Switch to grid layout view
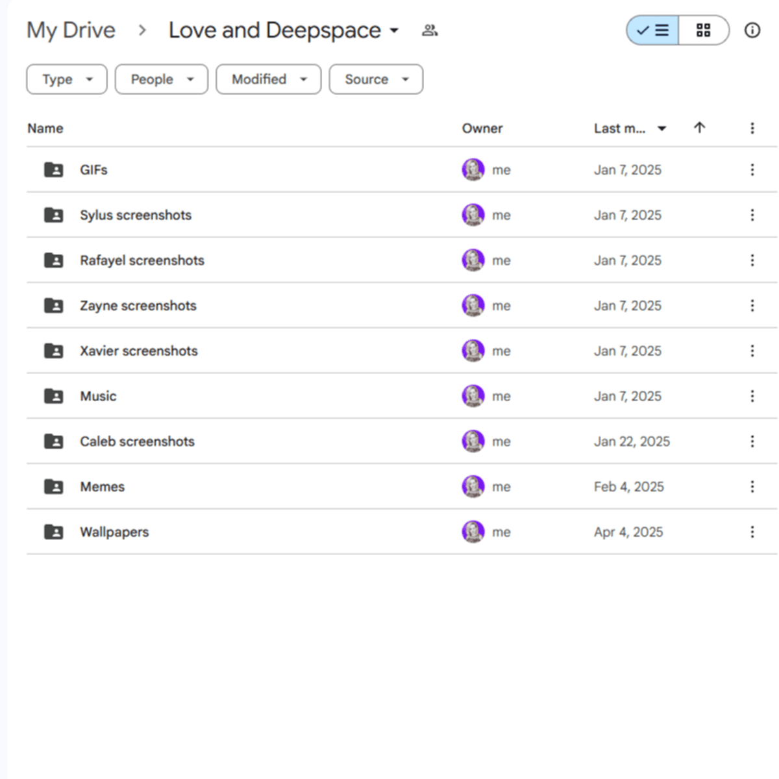Image resolution: width=779 pixels, height=779 pixels. [x=703, y=31]
